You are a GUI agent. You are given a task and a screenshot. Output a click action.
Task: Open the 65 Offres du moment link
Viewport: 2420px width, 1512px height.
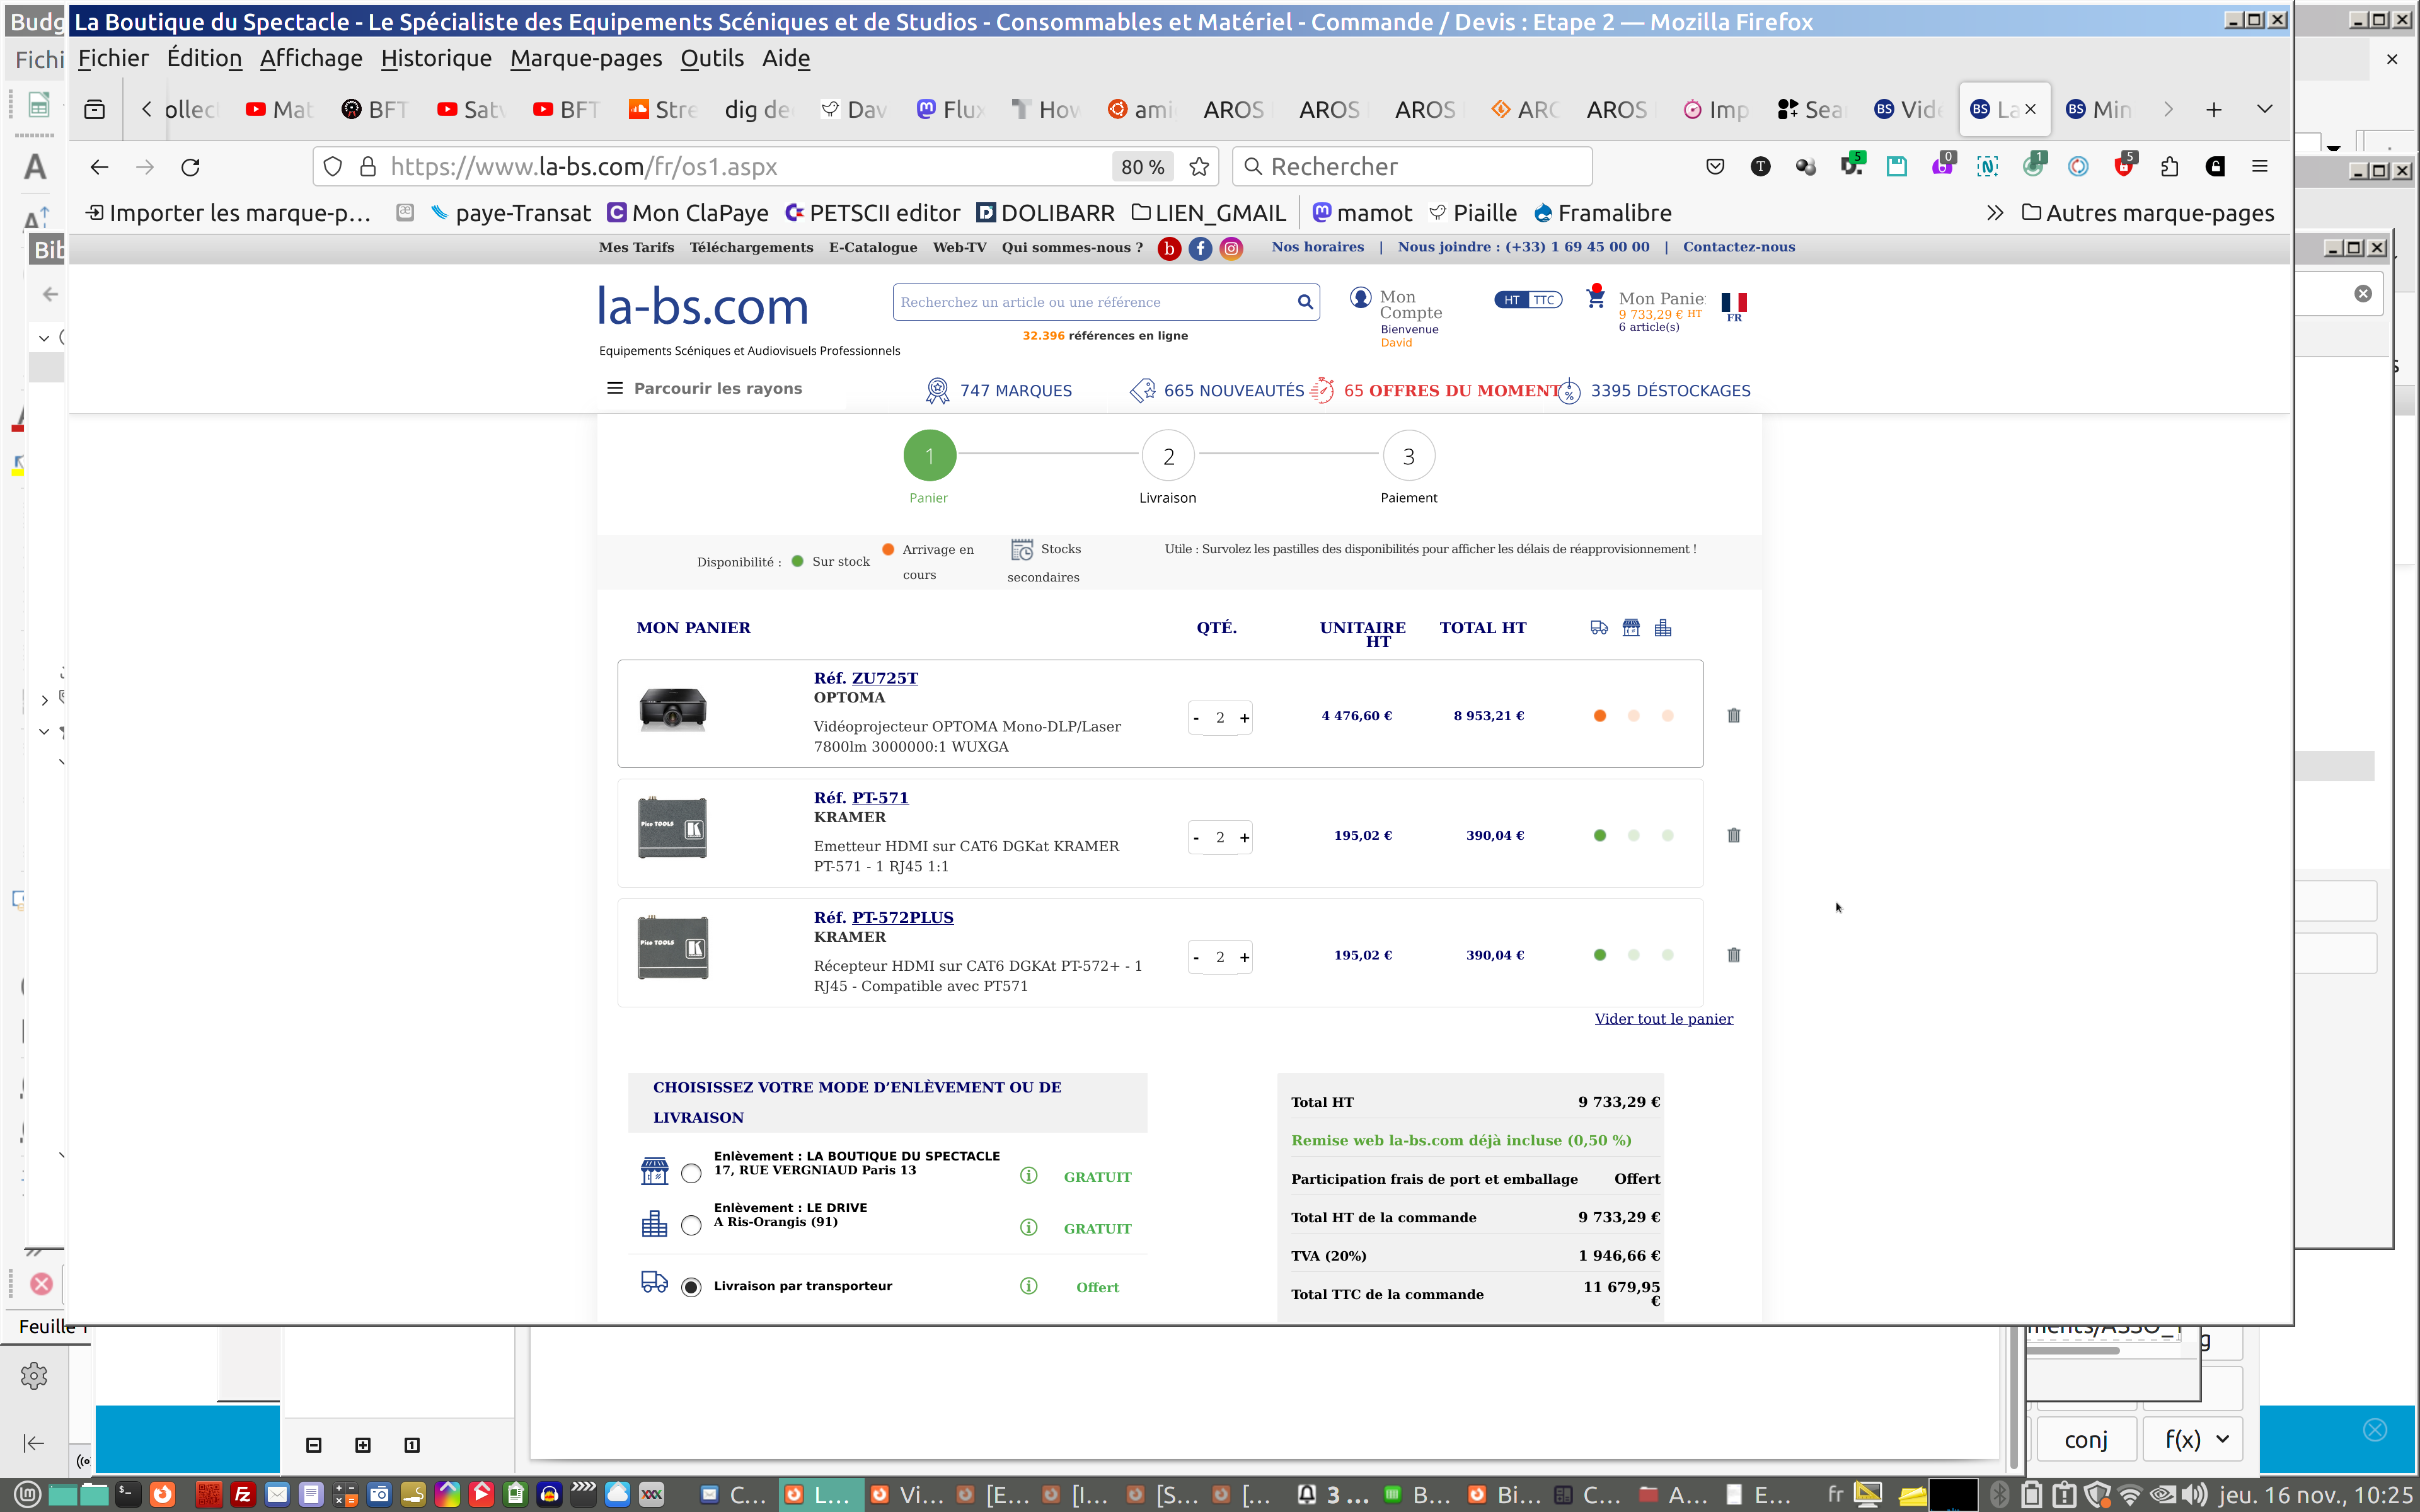click(1450, 391)
